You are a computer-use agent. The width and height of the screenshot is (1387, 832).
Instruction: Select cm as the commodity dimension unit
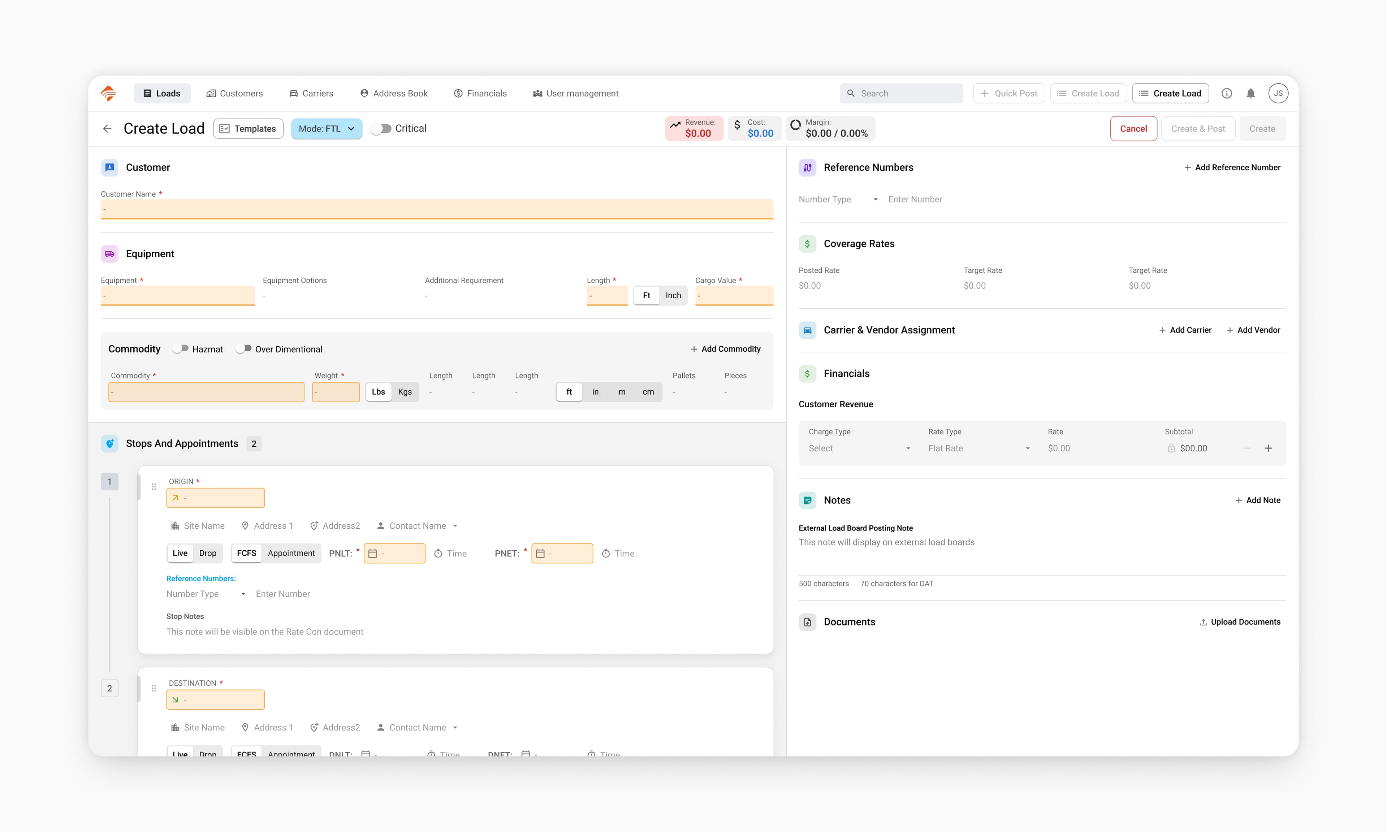click(x=648, y=392)
